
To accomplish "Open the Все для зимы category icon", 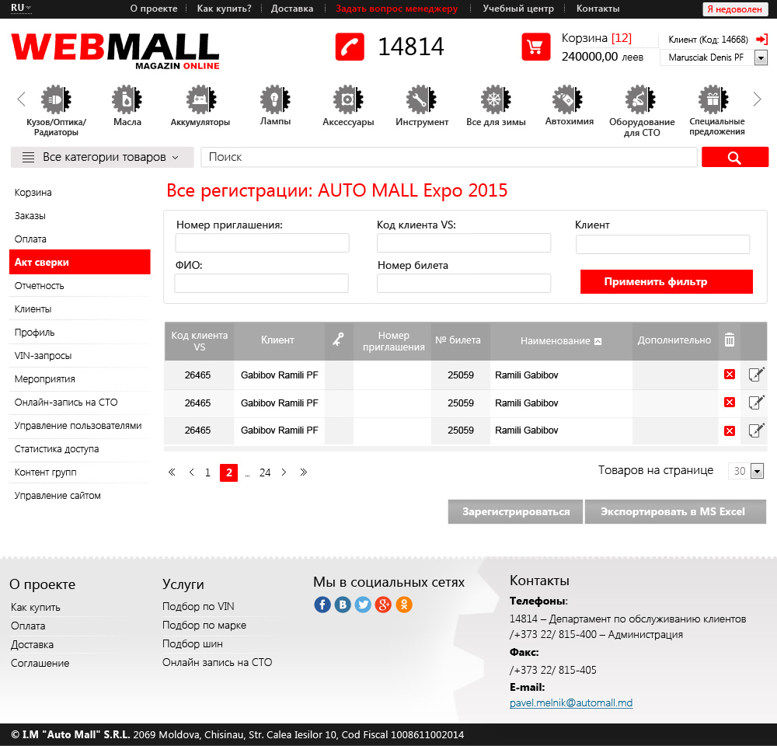I will click(x=496, y=99).
